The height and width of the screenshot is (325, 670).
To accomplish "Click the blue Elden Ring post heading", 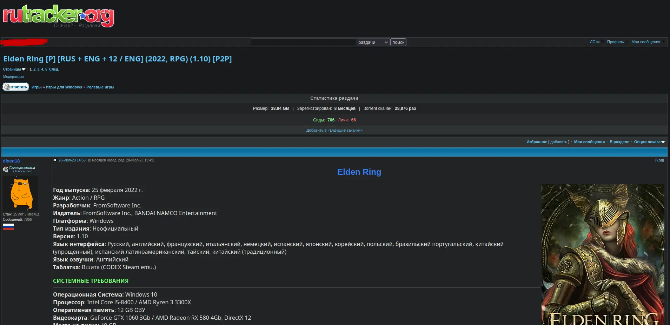I will coord(359,172).
